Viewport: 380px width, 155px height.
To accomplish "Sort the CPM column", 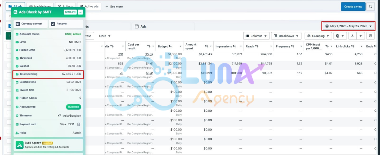I will tap(327, 46).
